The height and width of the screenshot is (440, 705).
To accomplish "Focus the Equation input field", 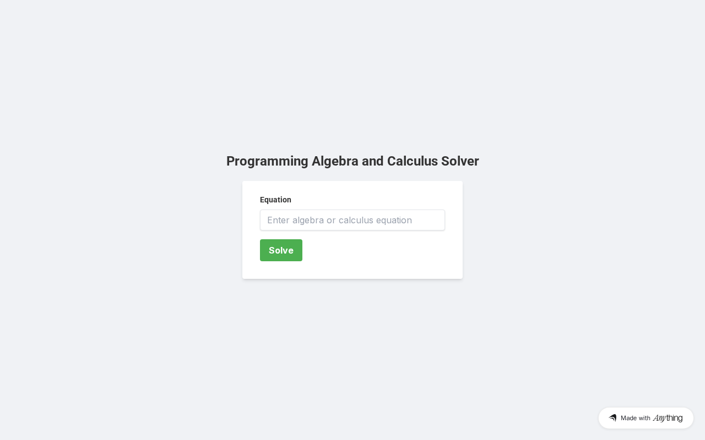I will click(352, 220).
